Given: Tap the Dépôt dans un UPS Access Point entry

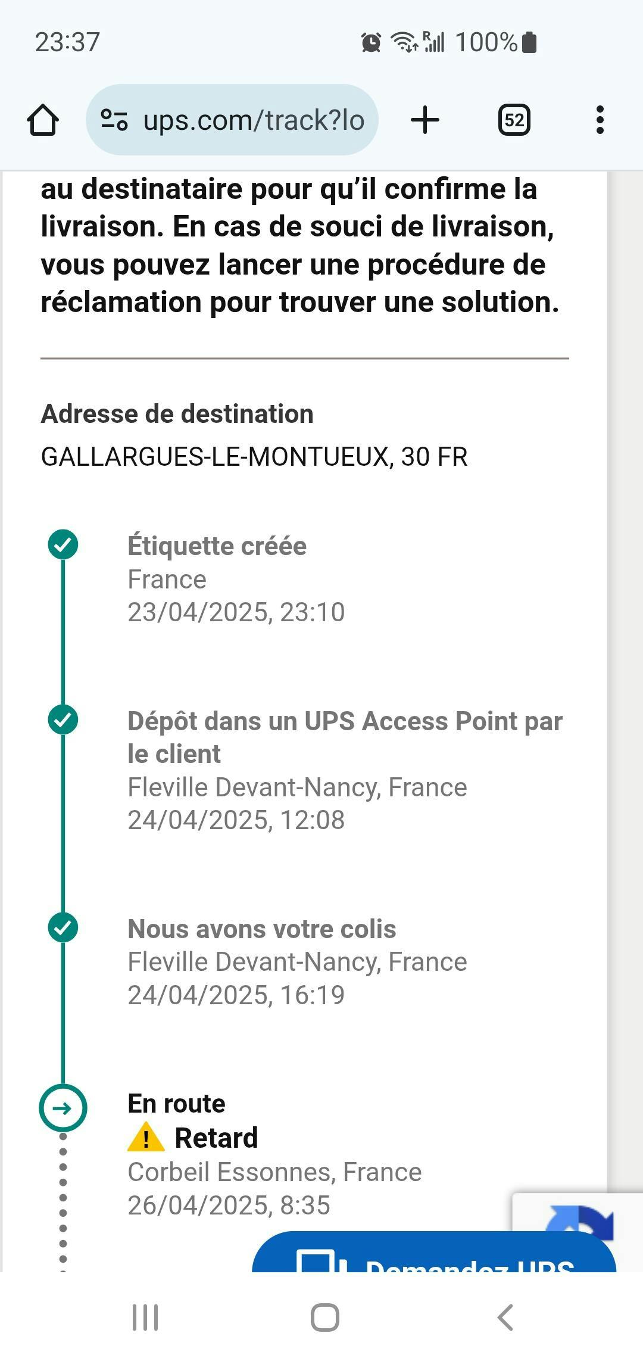Looking at the screenshot, I should pyautogui.click(x=345, y=737).
